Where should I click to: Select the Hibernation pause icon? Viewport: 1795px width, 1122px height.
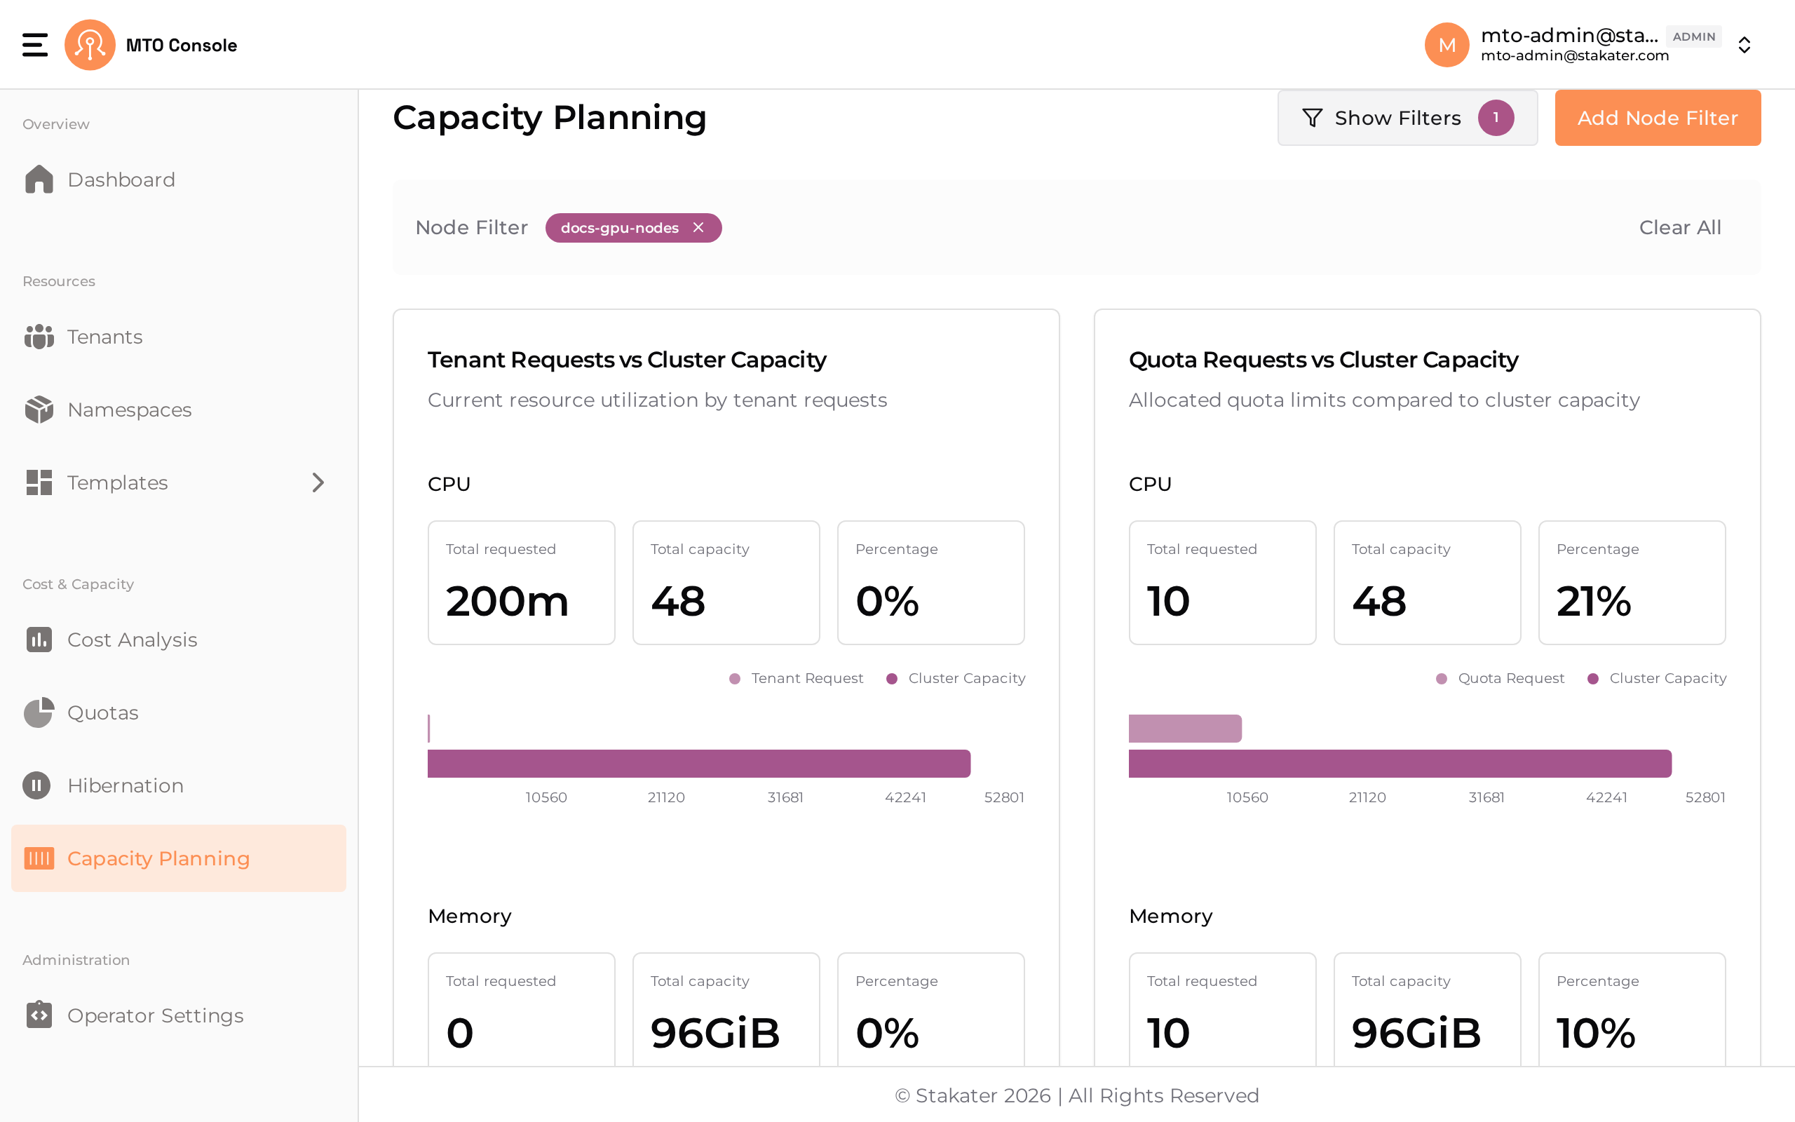(x=36, y=785)
